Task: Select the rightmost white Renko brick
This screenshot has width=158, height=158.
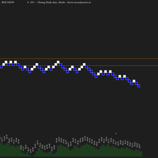Action: 134,81
